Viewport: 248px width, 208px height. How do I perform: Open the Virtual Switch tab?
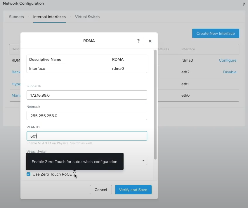pos(87,17)
